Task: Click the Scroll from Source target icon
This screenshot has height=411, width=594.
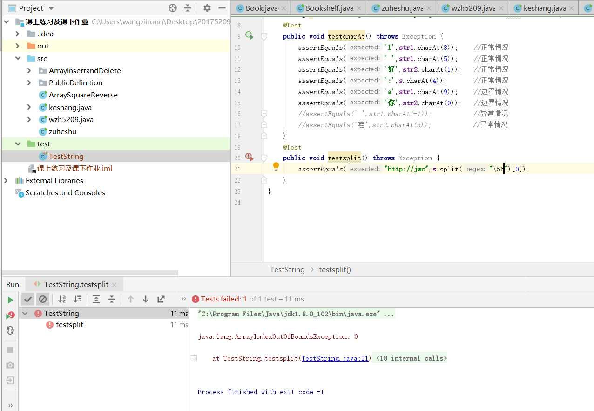Action: [x=173, y=8]
